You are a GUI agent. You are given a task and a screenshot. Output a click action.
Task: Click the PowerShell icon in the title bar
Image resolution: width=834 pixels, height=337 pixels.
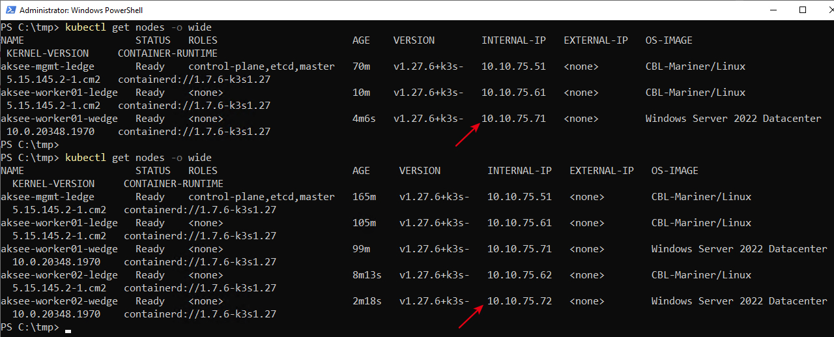10,10
